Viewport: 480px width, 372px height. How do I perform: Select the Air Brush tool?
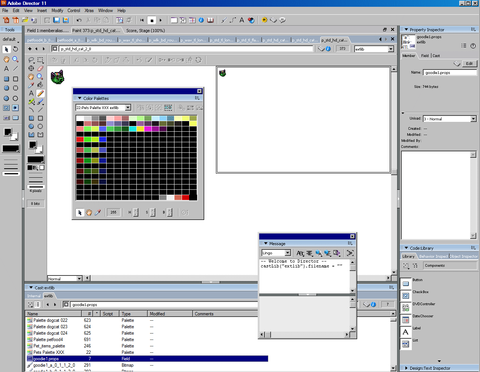pyautogui.click(x=31, y=101)
